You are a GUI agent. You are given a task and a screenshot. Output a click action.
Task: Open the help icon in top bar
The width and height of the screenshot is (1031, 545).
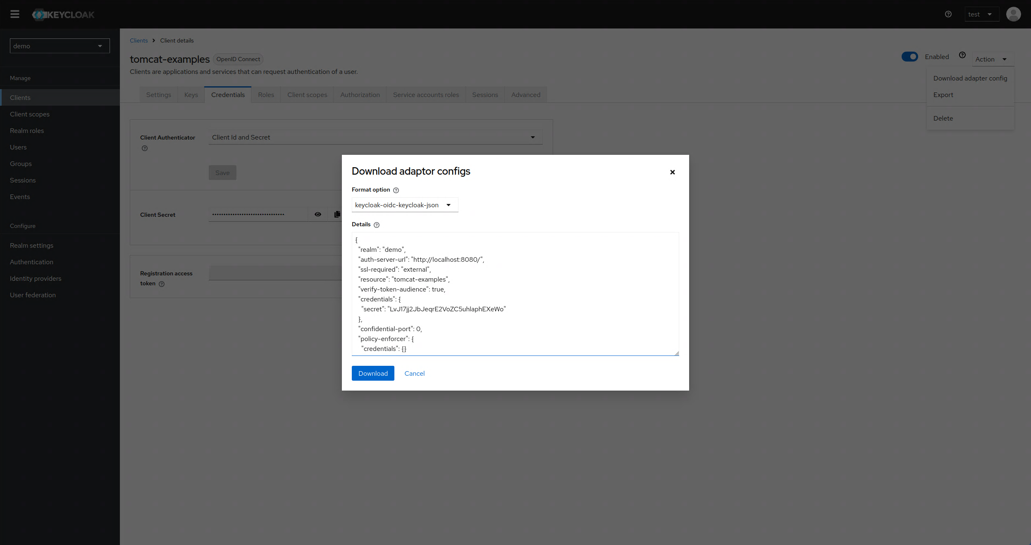(948, 14)
